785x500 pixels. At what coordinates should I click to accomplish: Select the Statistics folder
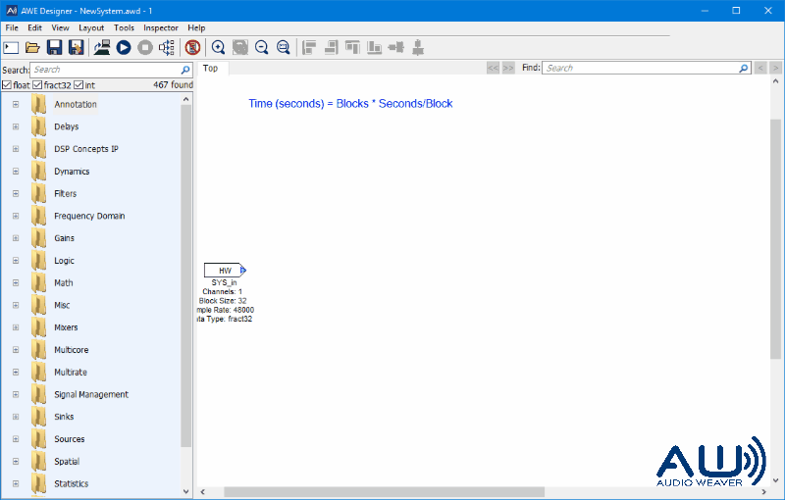point(71,484)
